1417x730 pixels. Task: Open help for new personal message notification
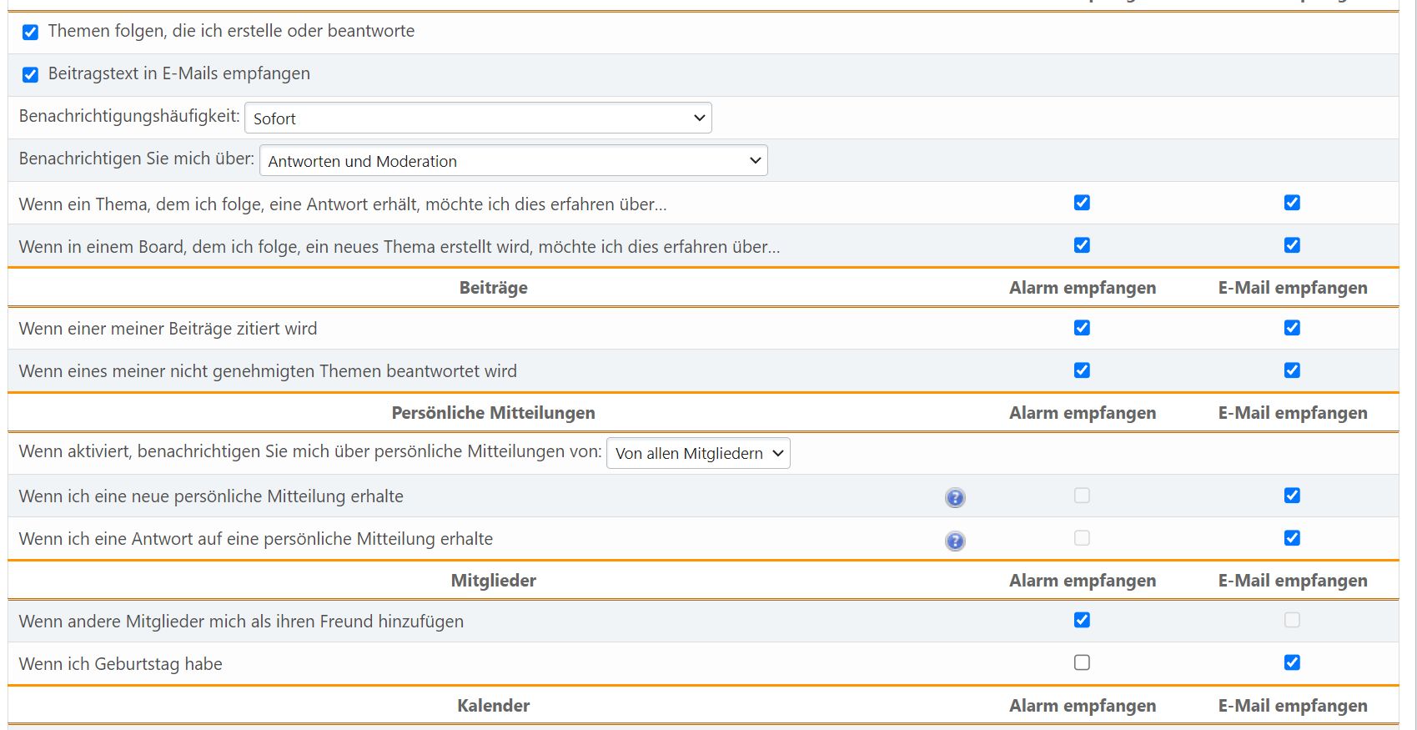[x=955, y=498]
